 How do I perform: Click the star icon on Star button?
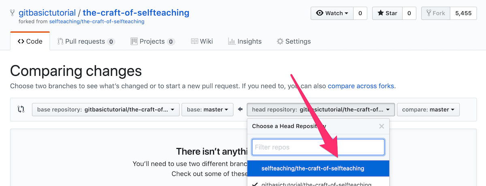380,13
